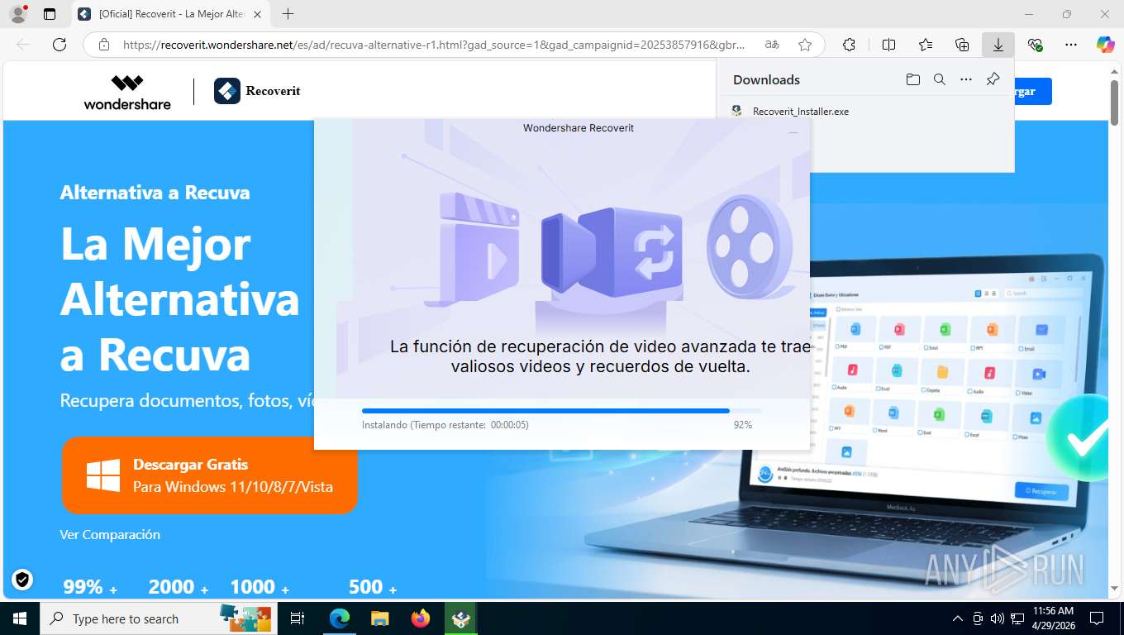Screen dimensions: 1124x635
Task: Open more options in Downloads panel
Action: click(966, 79)
